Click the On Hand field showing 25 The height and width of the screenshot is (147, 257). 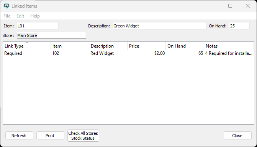coord(239,26)
